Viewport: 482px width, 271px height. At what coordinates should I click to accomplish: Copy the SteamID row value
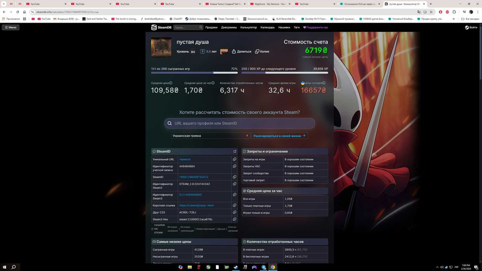tap(235, 177)
